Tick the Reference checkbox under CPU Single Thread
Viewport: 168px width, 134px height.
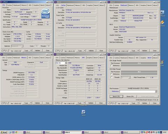click(112, 66)
